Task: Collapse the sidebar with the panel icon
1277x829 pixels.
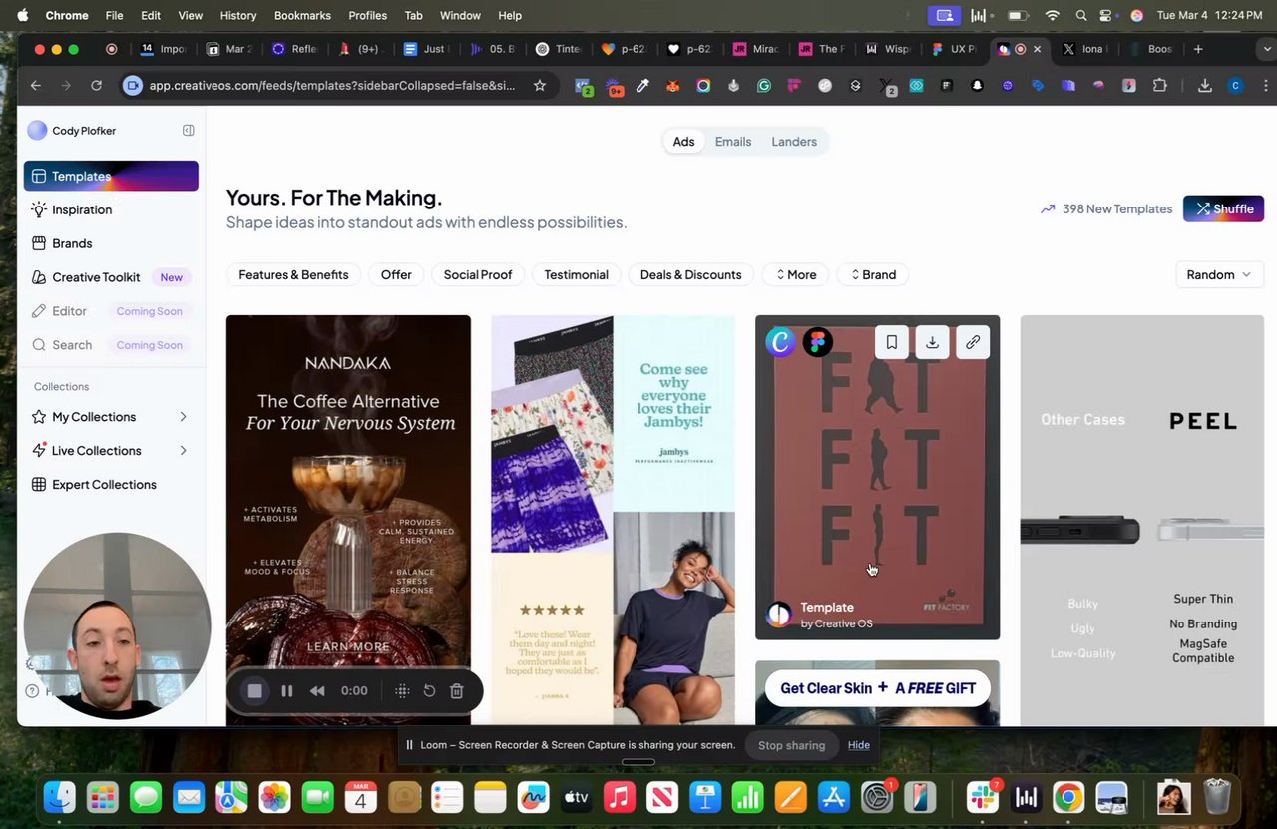Action: click(x=188, y=130)
